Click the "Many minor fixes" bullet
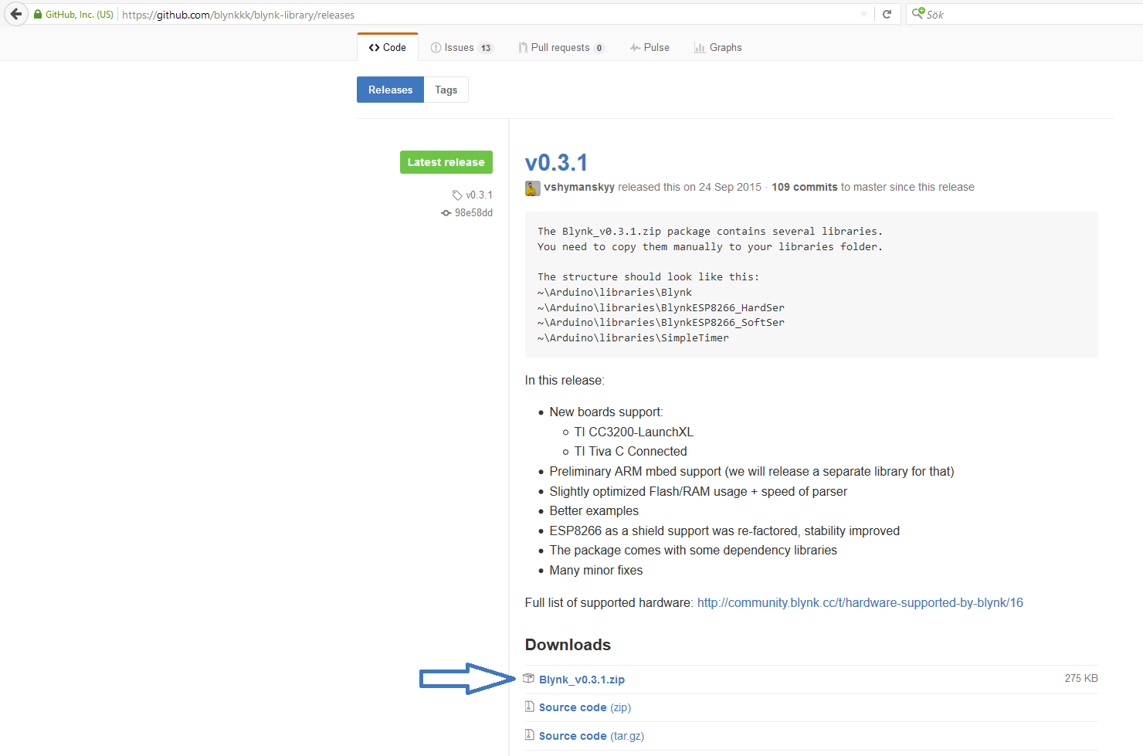Screen dimensions: 1143x756 596,570
